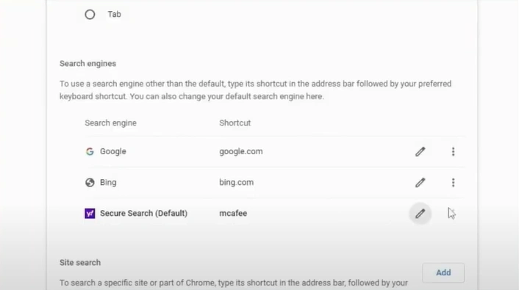
Task: Select the Secure Search (Default) label
Action: (x=143, y=214)
